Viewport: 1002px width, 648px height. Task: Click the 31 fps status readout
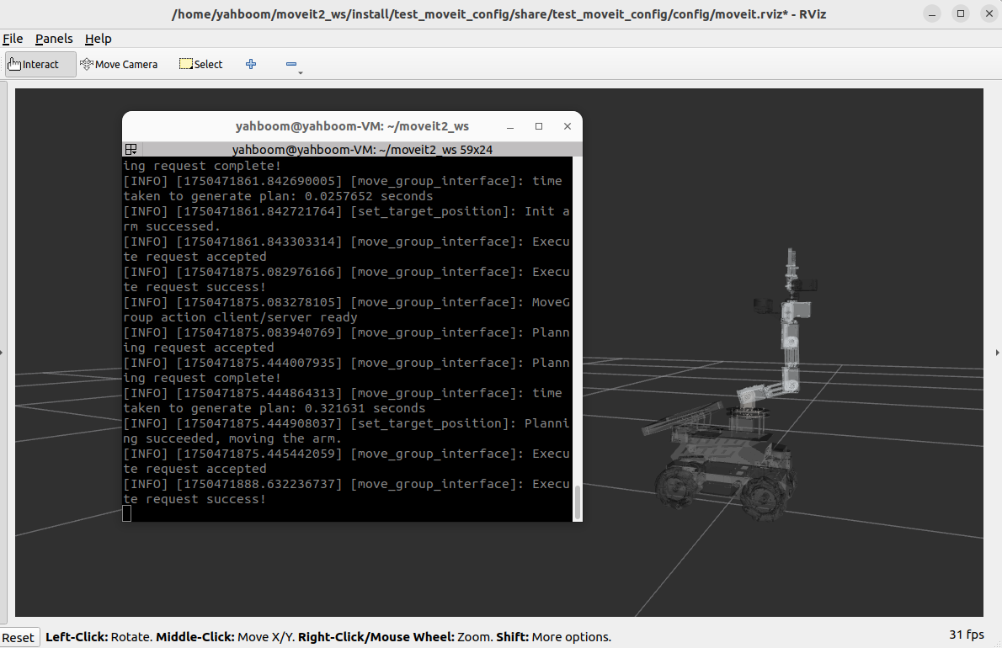(967, 635)
